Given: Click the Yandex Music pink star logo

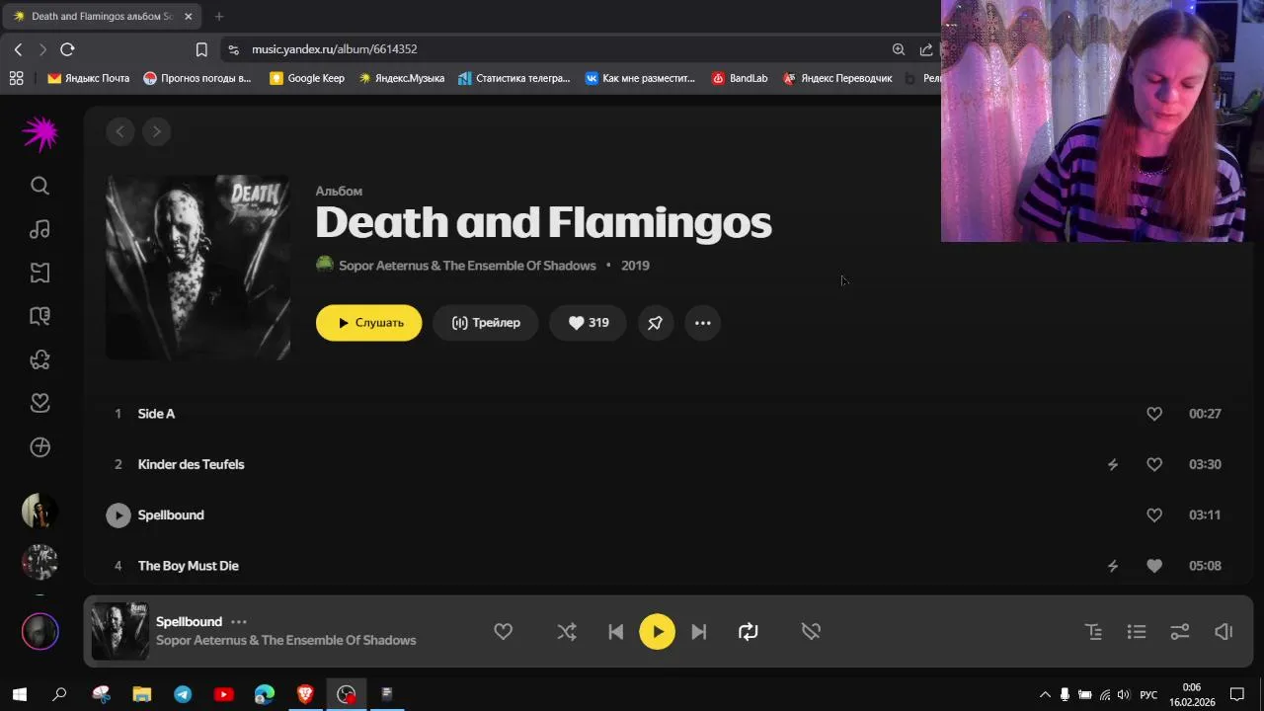Looking at the screenshot, I should point(40,133).
